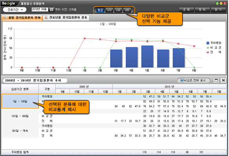Click the 34.7 value in 361일 - 계속 전체 row
229x156 pixels.
223,136
